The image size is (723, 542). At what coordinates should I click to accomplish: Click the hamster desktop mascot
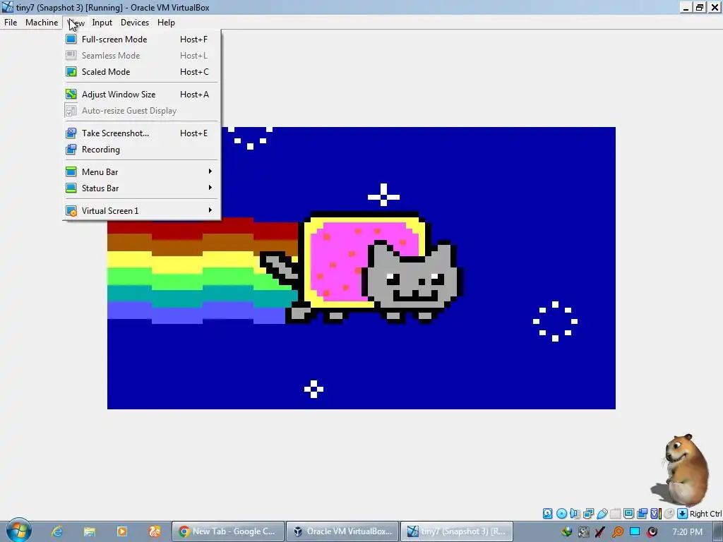click(681, 469)
